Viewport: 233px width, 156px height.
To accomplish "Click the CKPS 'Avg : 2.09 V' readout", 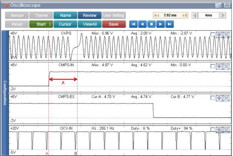I will (141, 33).
